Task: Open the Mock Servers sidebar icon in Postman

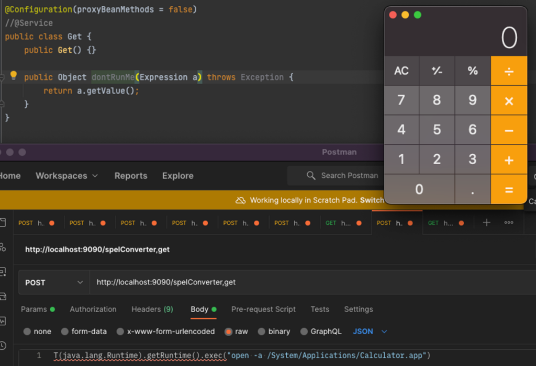Action: click(3, 296)
